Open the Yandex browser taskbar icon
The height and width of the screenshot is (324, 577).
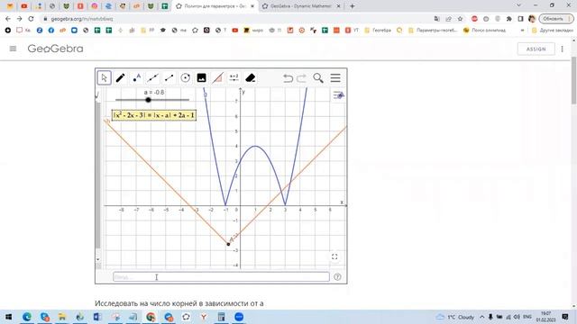204,317
